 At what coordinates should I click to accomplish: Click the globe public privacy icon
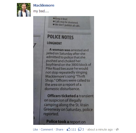pyautogui.click(x=117, y=129)
